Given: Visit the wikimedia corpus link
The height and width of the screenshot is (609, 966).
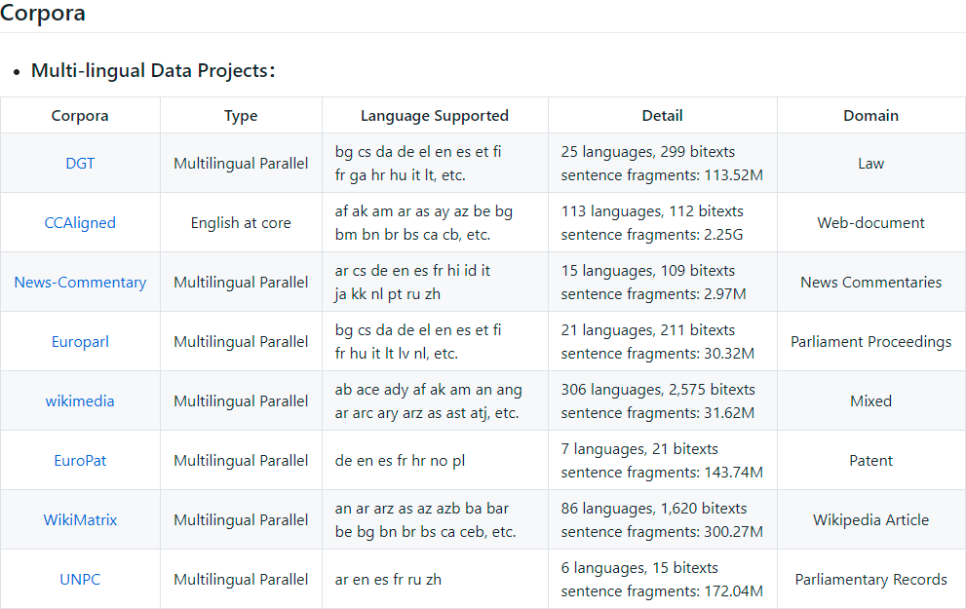Looking at the screenshot, I should point(80,400).
